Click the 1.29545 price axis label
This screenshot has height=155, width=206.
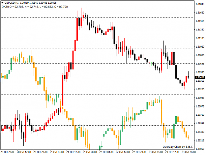[x=200, y=123]
